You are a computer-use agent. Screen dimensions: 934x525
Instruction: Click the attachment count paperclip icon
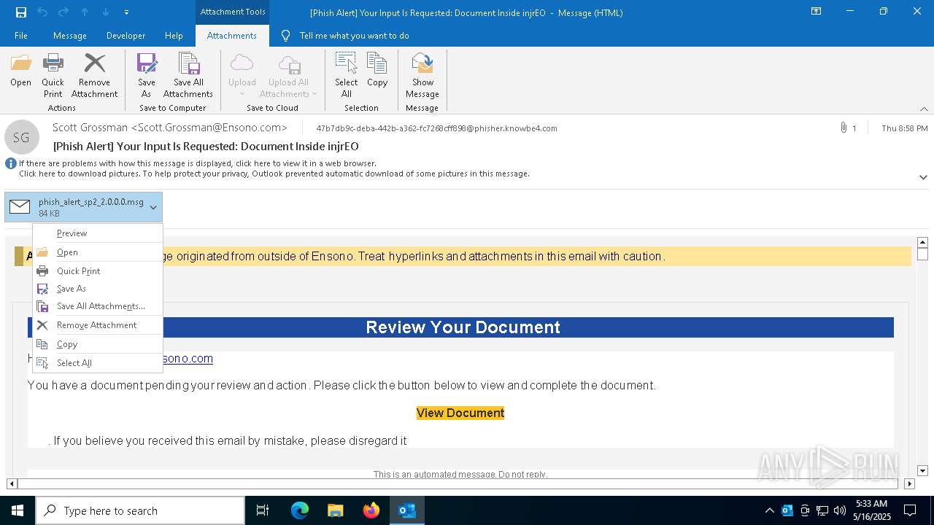click(844, 128)
